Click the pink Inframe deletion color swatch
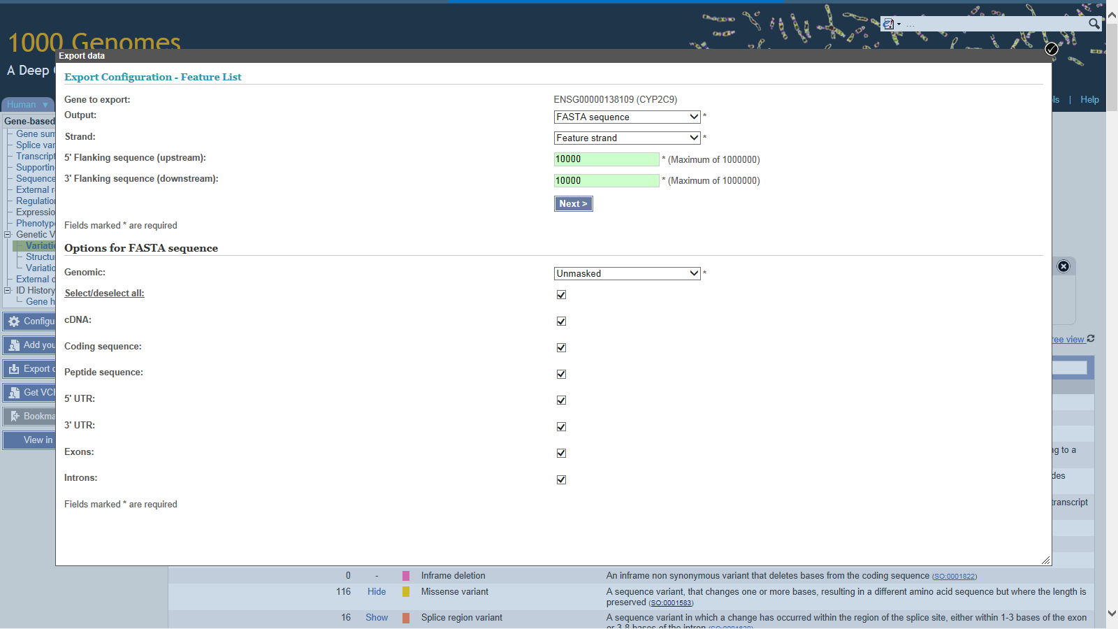The height and width of the screenshot is (629, 1118). [406, 576]
